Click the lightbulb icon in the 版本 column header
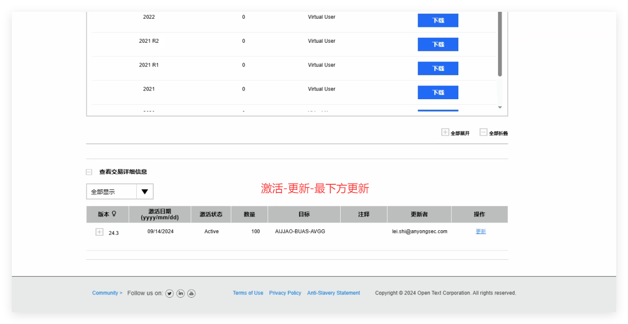Image resolution: width=628 pixels, height=324 pixels. (x=114, y=214)
